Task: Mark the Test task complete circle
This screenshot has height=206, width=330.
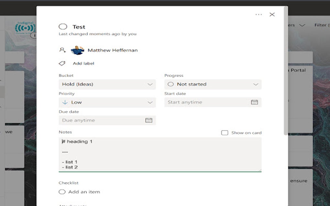Action: pos(63,27)
